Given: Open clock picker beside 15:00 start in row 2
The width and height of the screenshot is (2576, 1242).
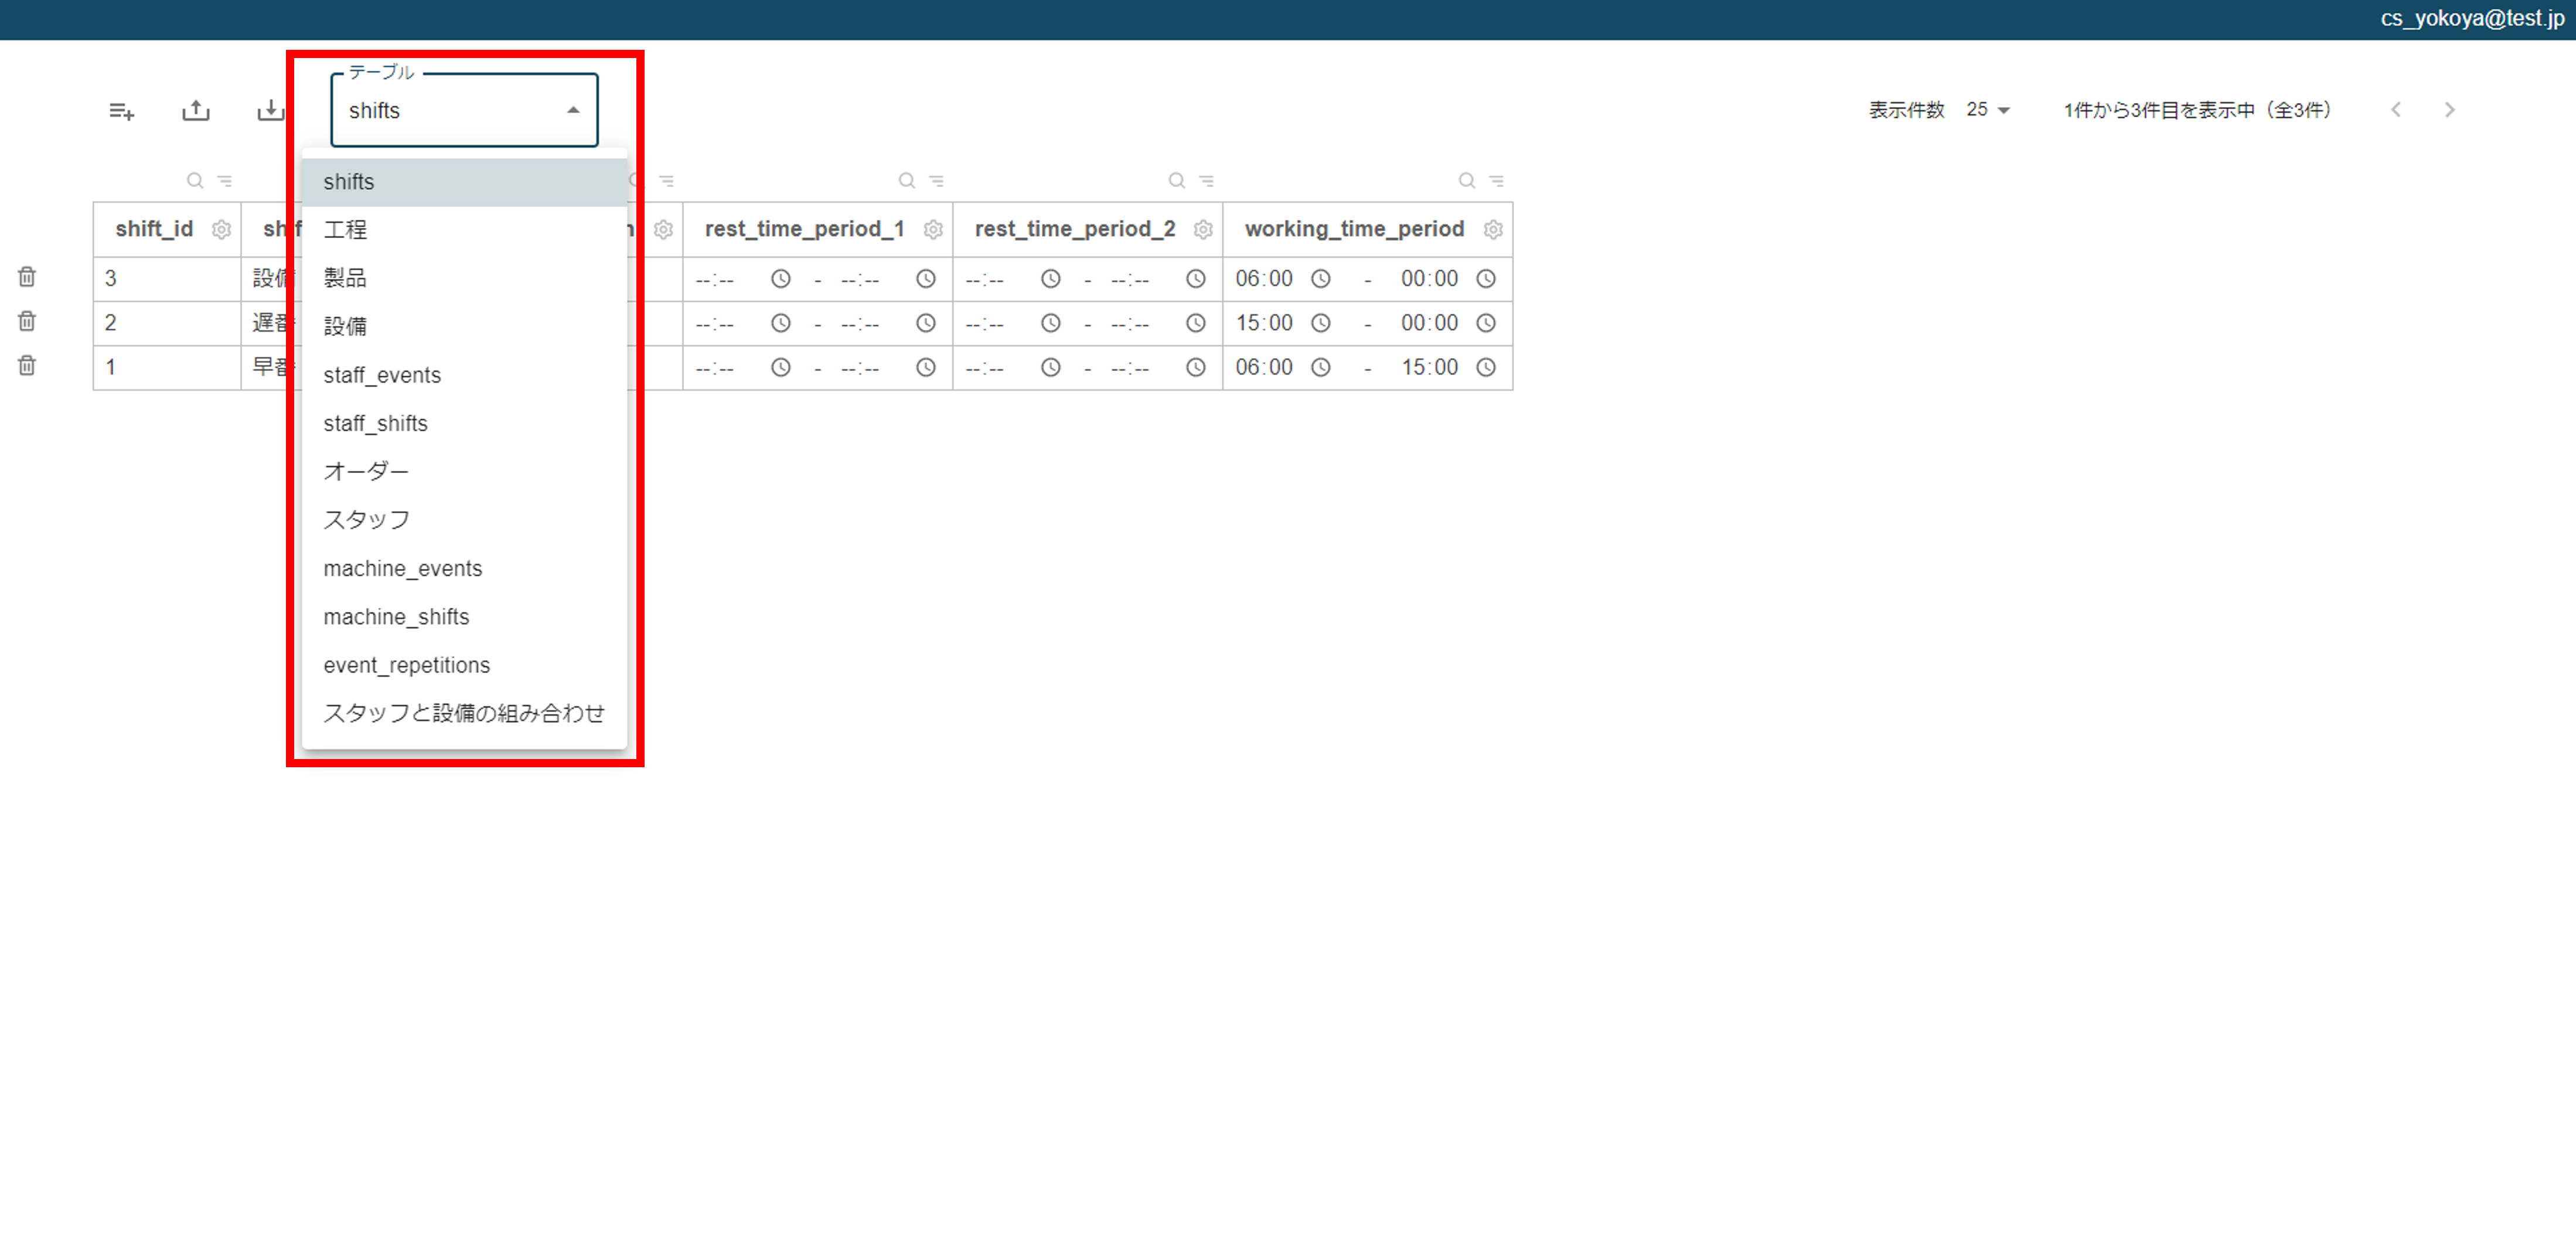Looking at the screenshot, I should tap(1321, 323).
